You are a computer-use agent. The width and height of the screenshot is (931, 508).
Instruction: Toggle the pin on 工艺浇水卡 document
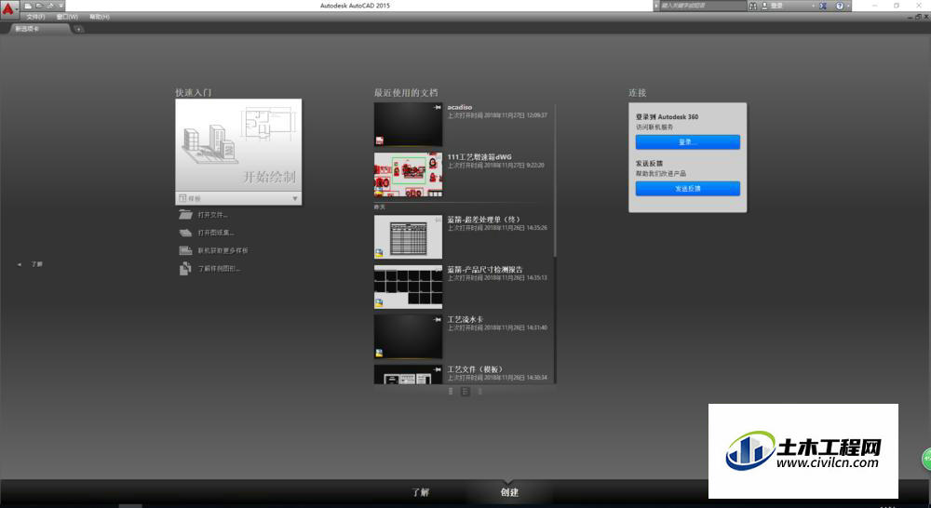(x=438, y=319)
